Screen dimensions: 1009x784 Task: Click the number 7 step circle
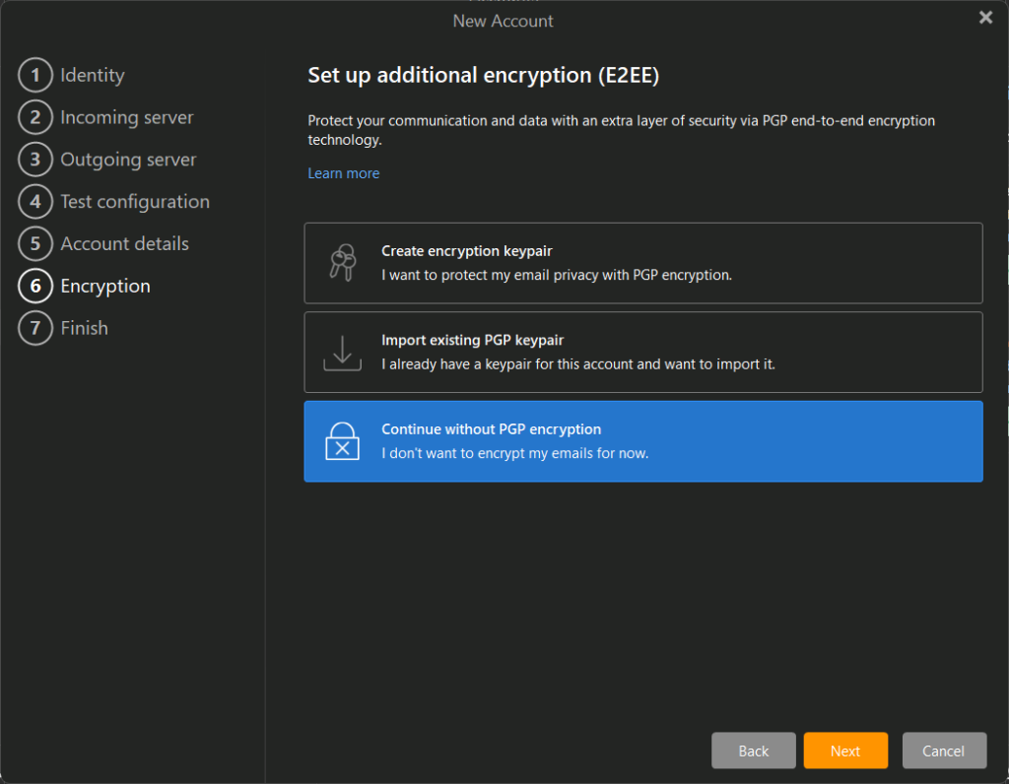point(35,328)
